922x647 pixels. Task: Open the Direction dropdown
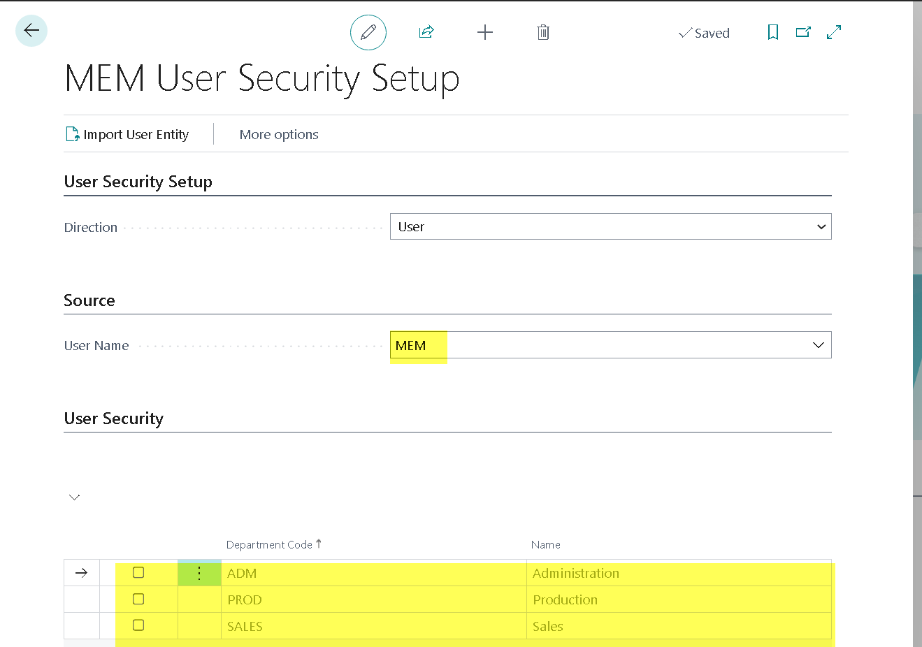pos(610,226)
